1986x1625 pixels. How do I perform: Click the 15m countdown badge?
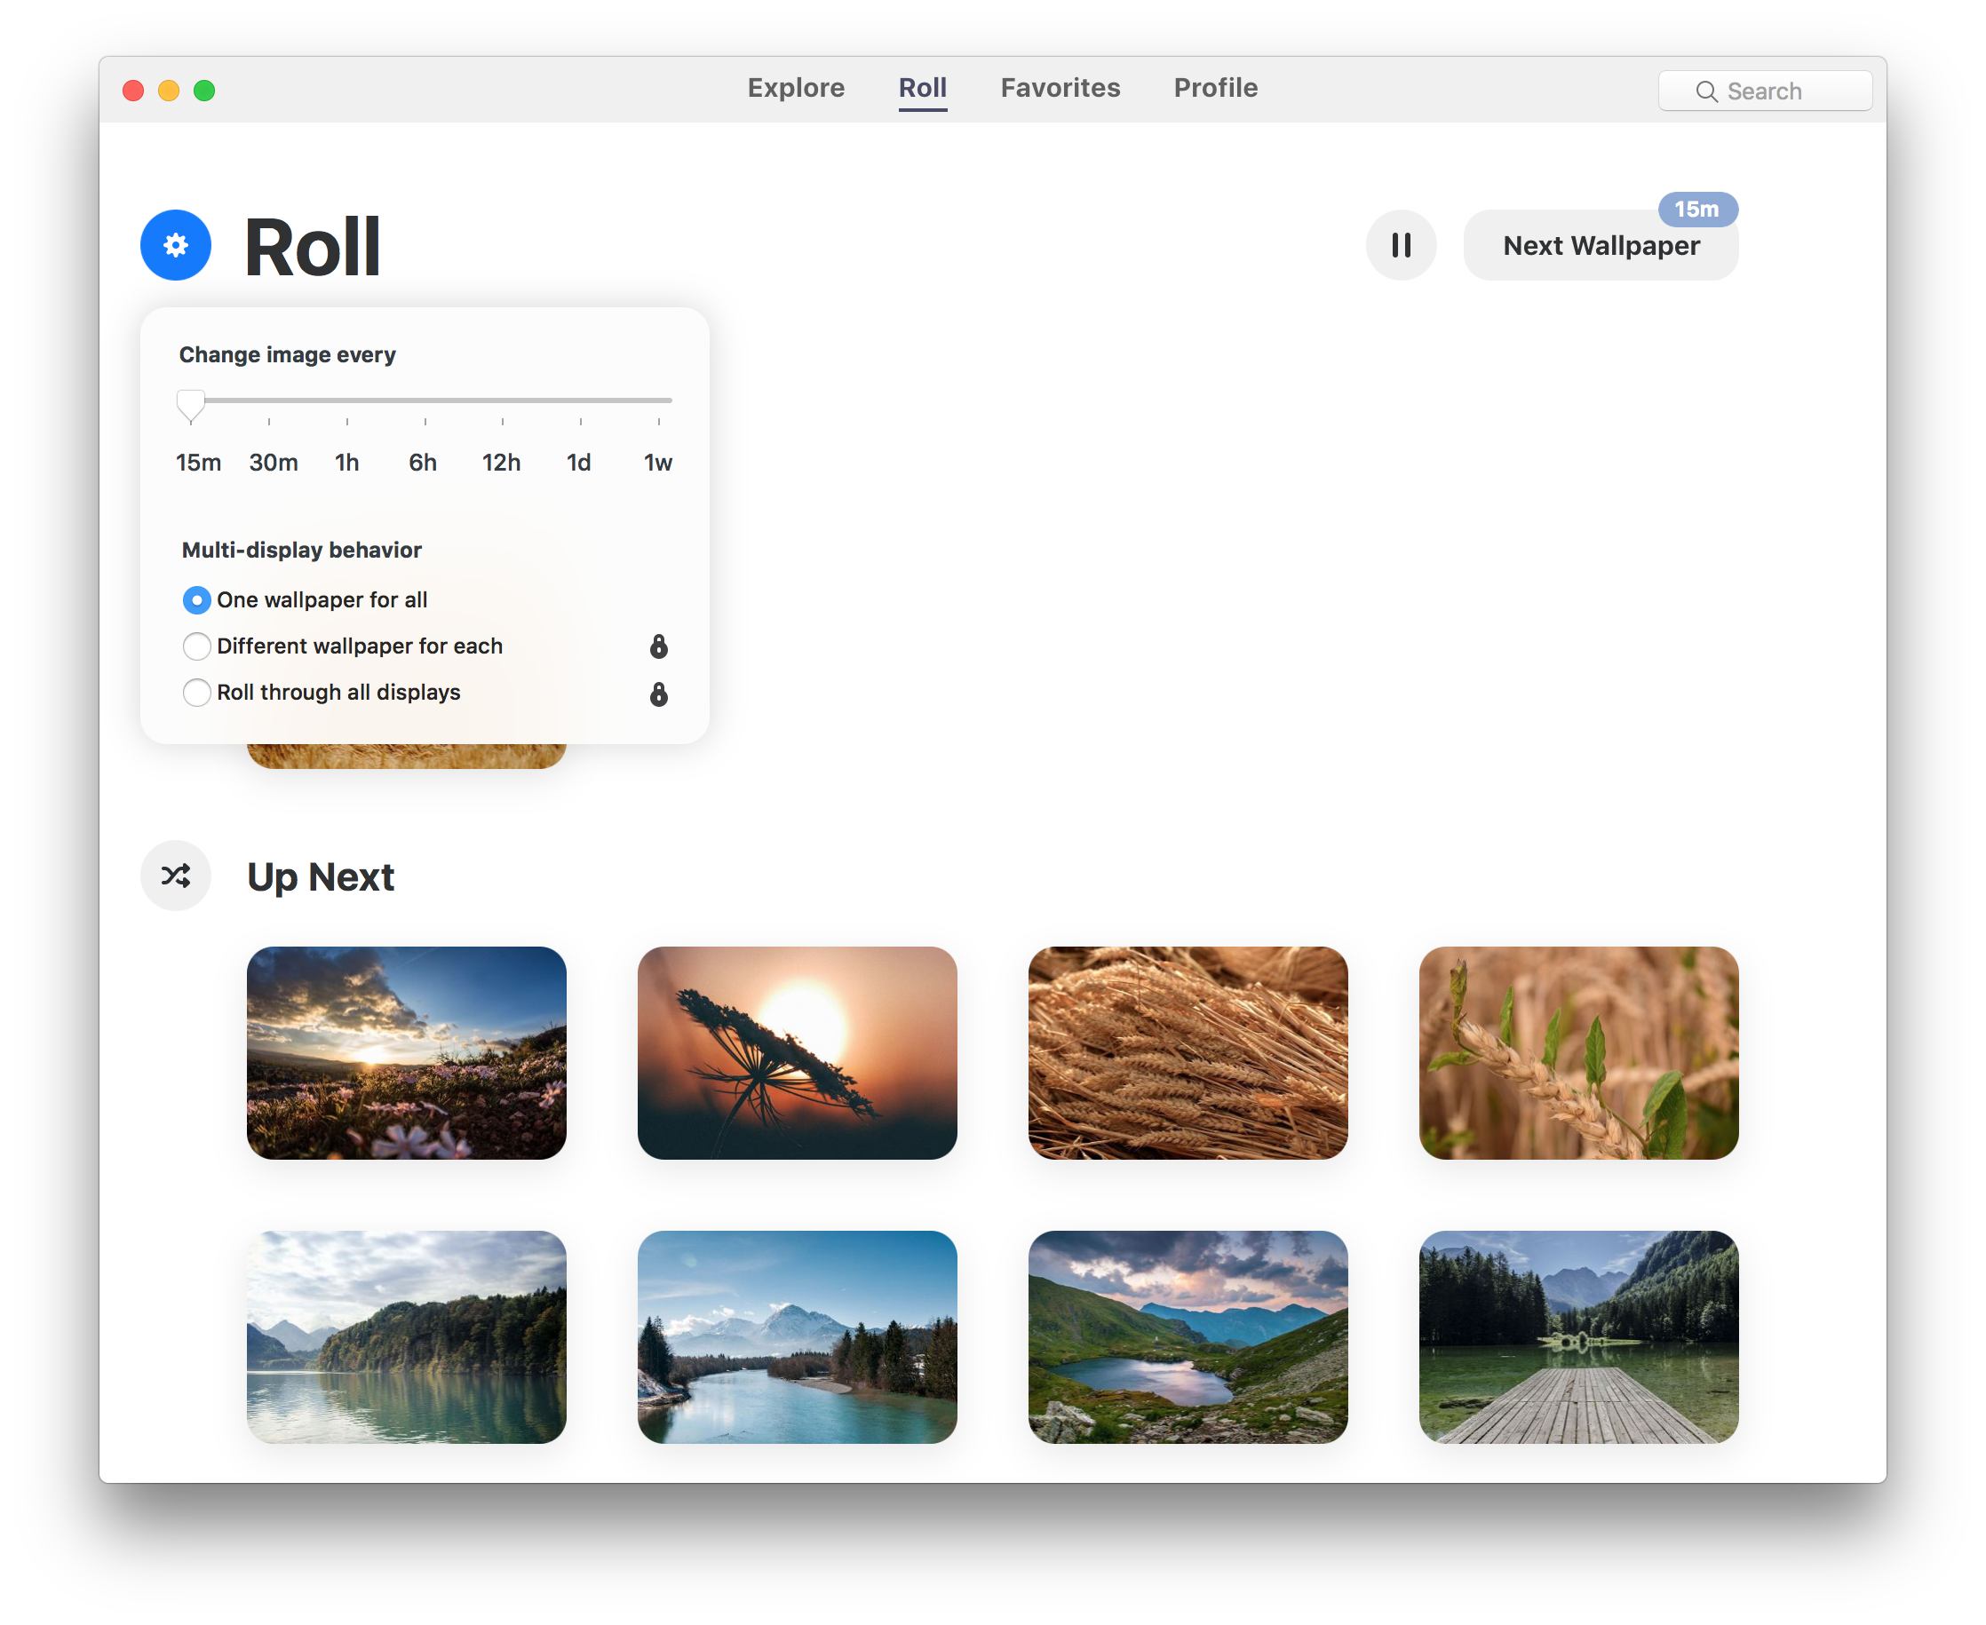pyautogui.click(x=1696, y=209)
